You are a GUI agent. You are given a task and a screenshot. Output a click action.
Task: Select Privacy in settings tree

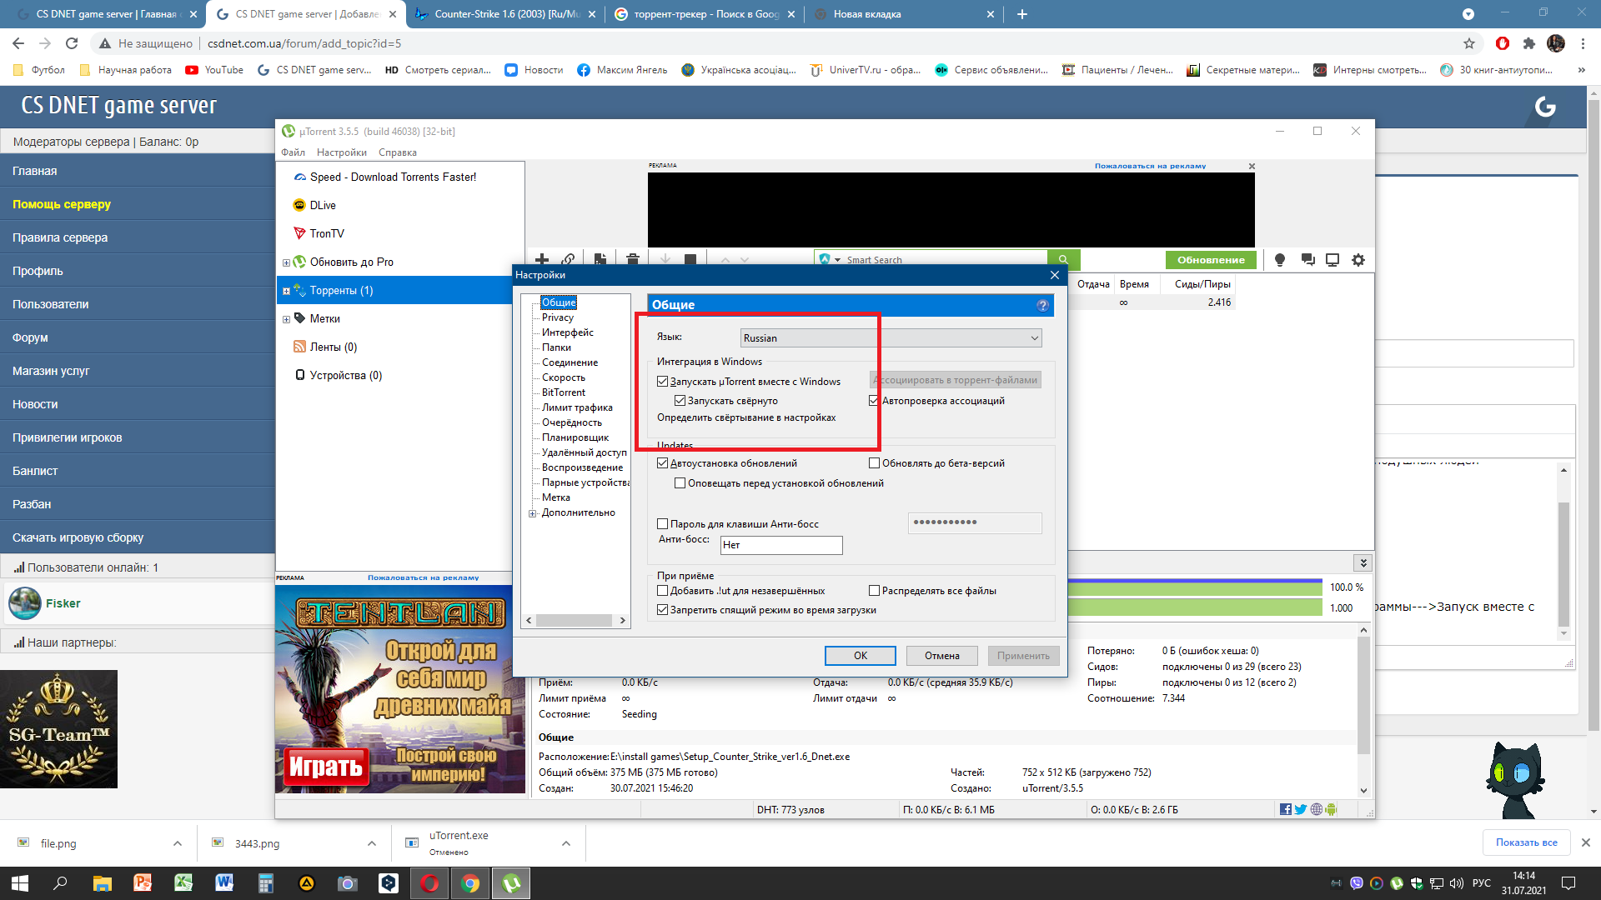pos(558,317)
